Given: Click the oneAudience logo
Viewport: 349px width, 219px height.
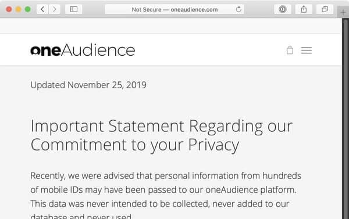Looking at the screenshot, I should pyautogui.click(x=83, y=50).
